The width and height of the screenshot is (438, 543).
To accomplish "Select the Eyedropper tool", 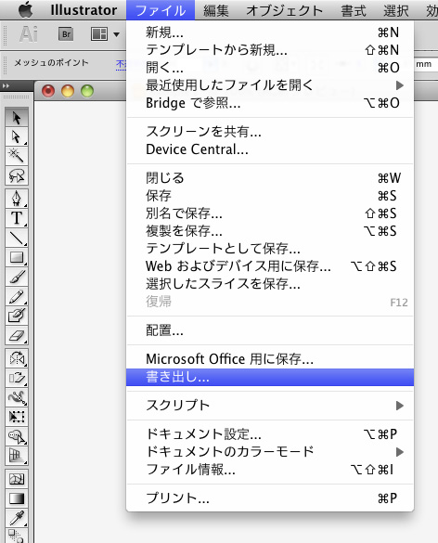I will pyautogui.click(x=17, y=518).
